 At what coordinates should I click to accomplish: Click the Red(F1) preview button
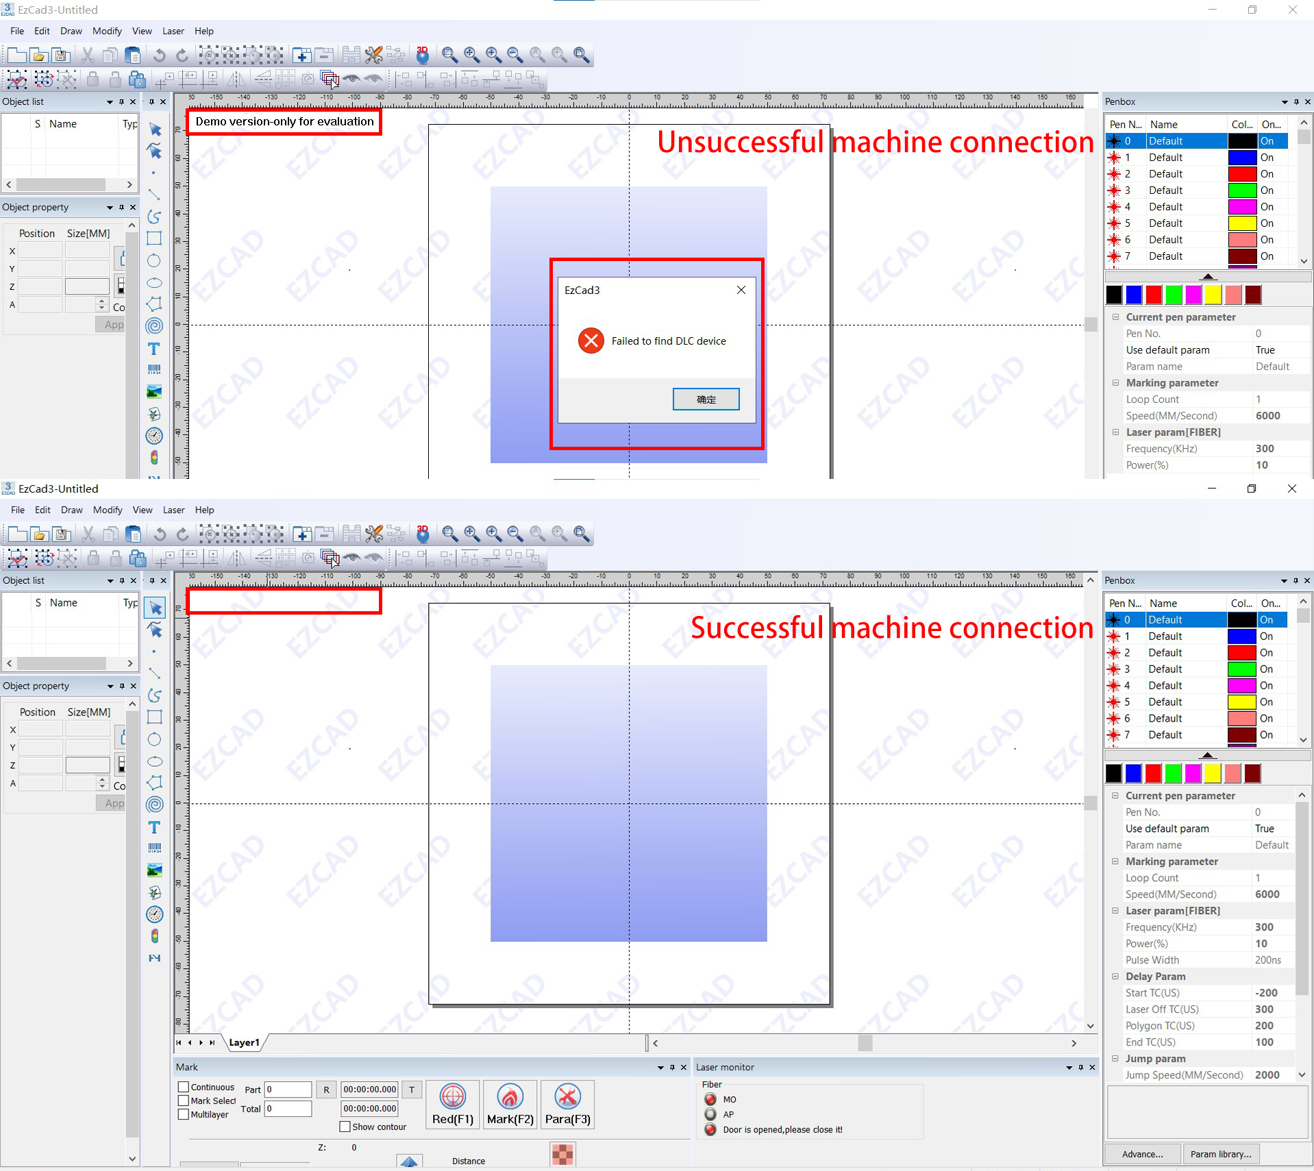coord(452,1104)
